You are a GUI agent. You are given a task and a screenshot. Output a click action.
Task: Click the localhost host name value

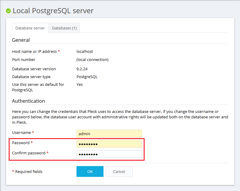pos(85,51)
